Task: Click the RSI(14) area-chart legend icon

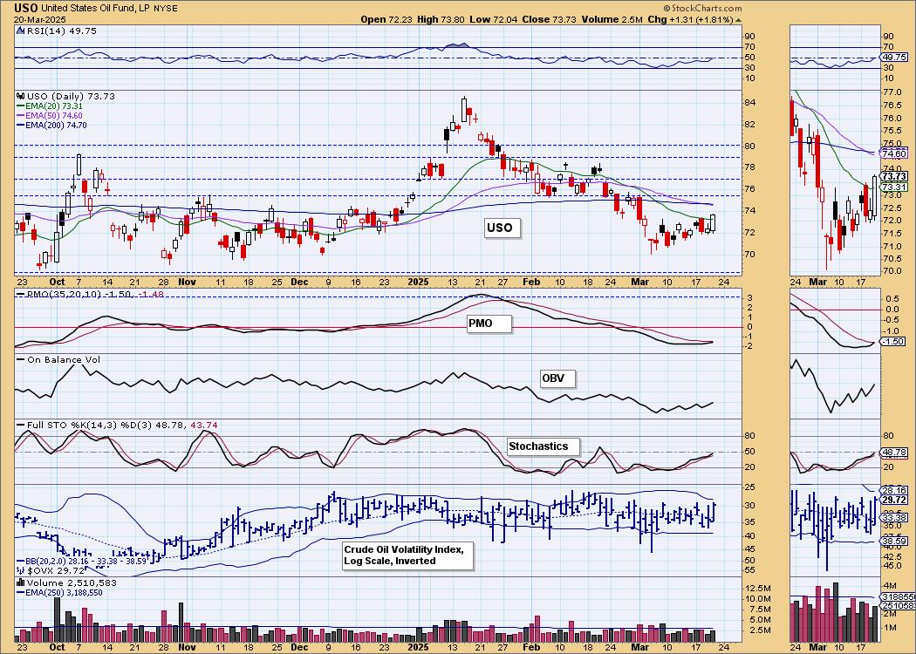Action: [20, 31]
